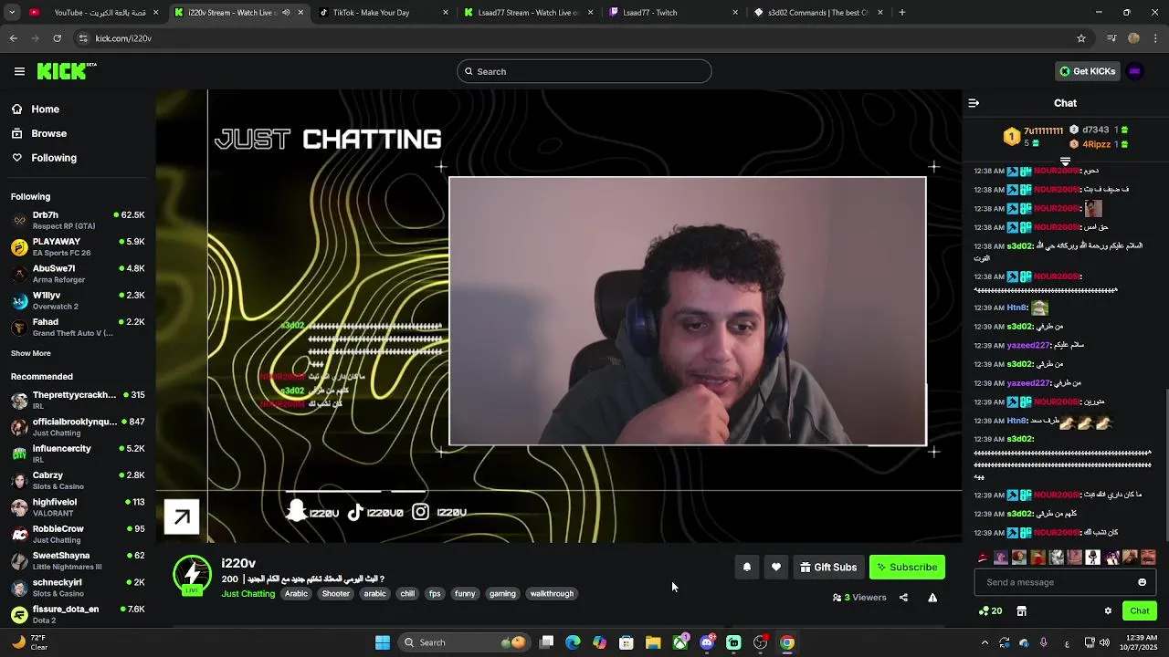Image resolution: width=1169 pixels, height=657 pixels.
Task: Open recommended channel fissure_dota_en
Action: pos(78,614)
